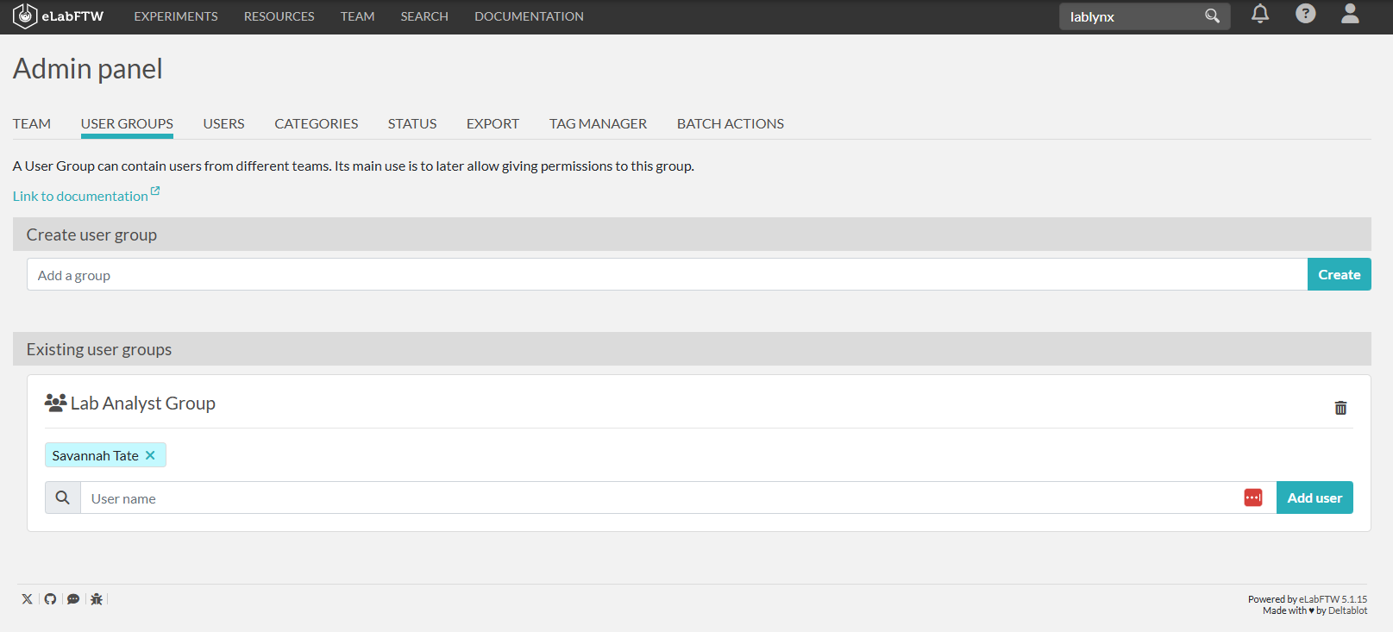Click the Add user button
This screenshot has width=1393, height=632.
coord(1314,497)
